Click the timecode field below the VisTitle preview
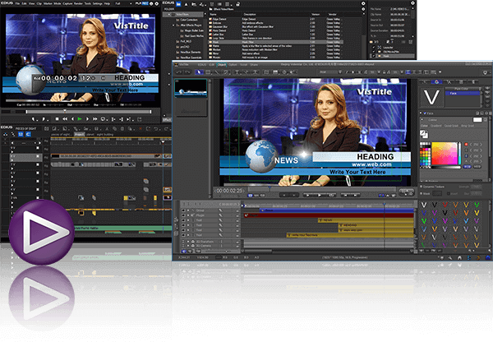Screen dimensions: 493x342 (x=231, y=189)
